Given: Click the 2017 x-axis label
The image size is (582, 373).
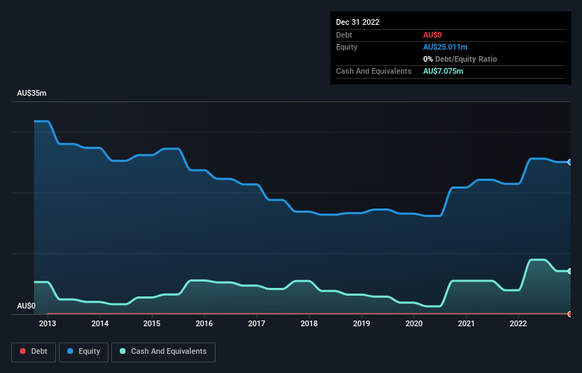Looking at the screenshot, I should [x=257, y=323].
